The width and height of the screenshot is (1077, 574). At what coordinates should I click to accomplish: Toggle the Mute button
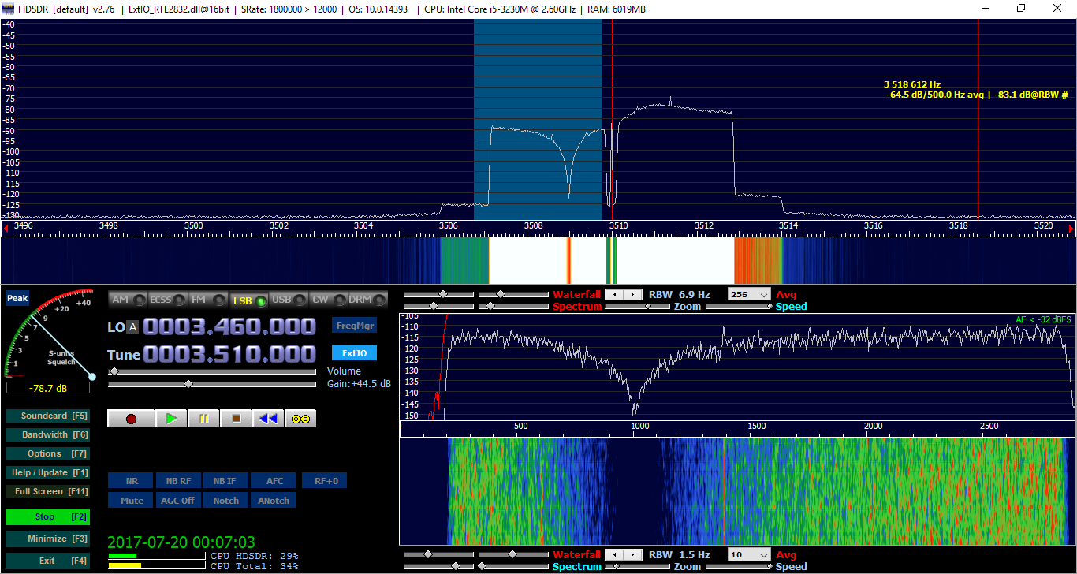tap(132, 501)
